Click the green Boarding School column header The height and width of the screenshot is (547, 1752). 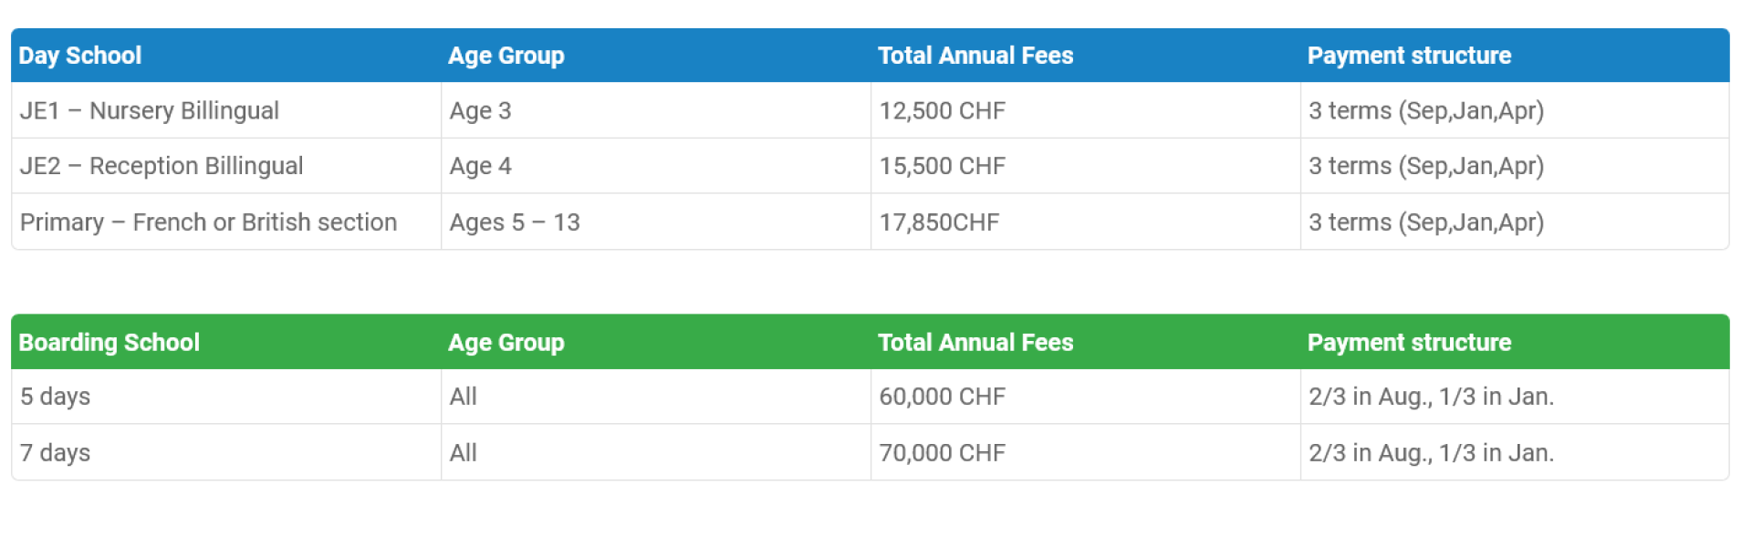(109, 343)
